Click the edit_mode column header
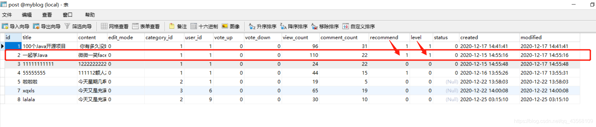The height and width of the screenshot is (127, 596). coord(126,37)
